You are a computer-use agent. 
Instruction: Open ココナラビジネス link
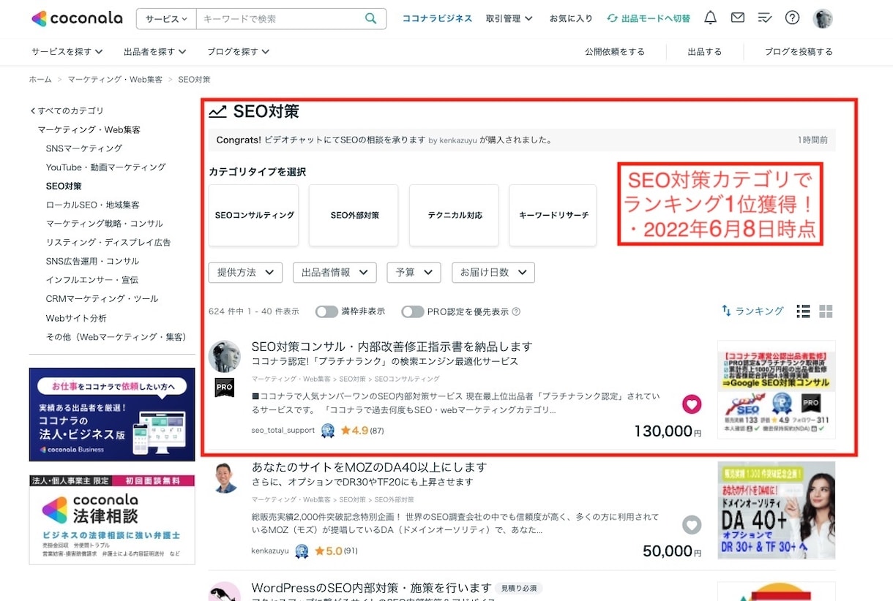point(437,18)
